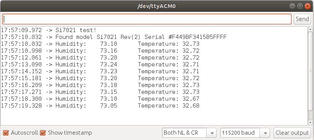This screenshot has width=314, height=140.
Task: Click the timestamp 17:57:09.972
Action: tap(21, 30)
